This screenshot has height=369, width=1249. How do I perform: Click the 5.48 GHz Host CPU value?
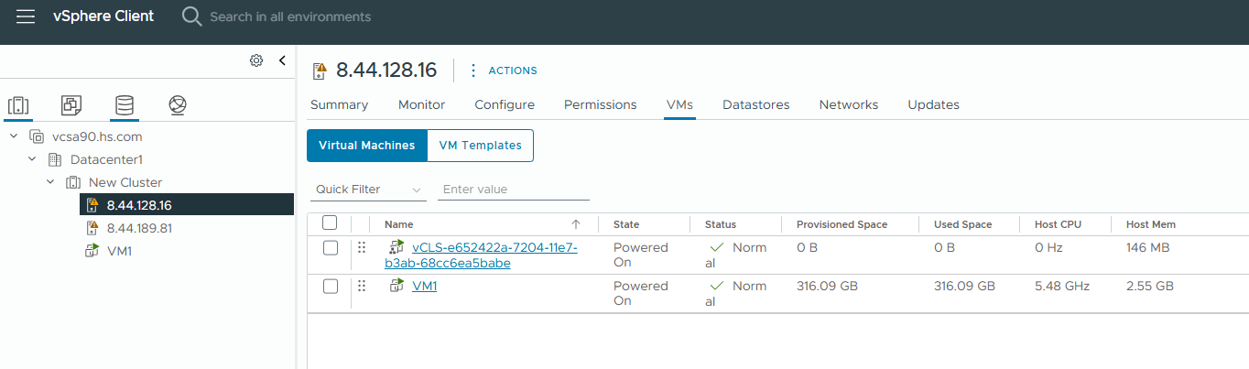click(1062, 286)
